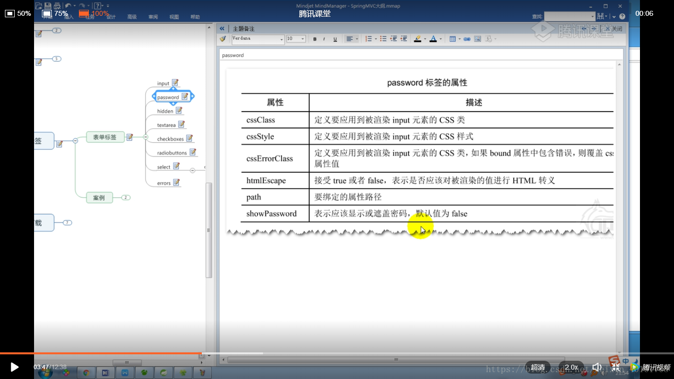Apply bulleted list in notes
Image resolution: width=674 pixels, height=379 pixels.
tap(383, 39)
